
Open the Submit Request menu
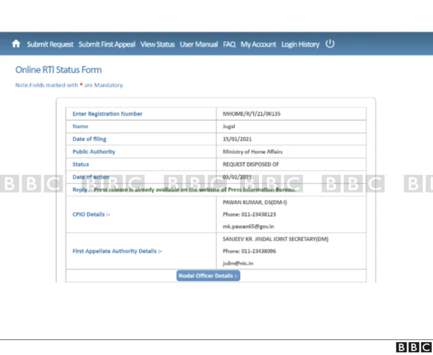click(50, 45)
